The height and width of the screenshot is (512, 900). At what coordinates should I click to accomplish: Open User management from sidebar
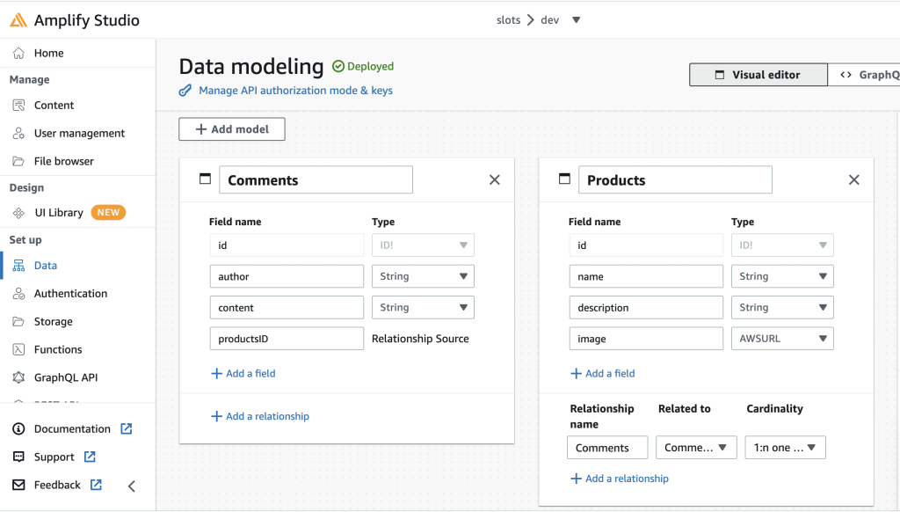coord(19,133)
